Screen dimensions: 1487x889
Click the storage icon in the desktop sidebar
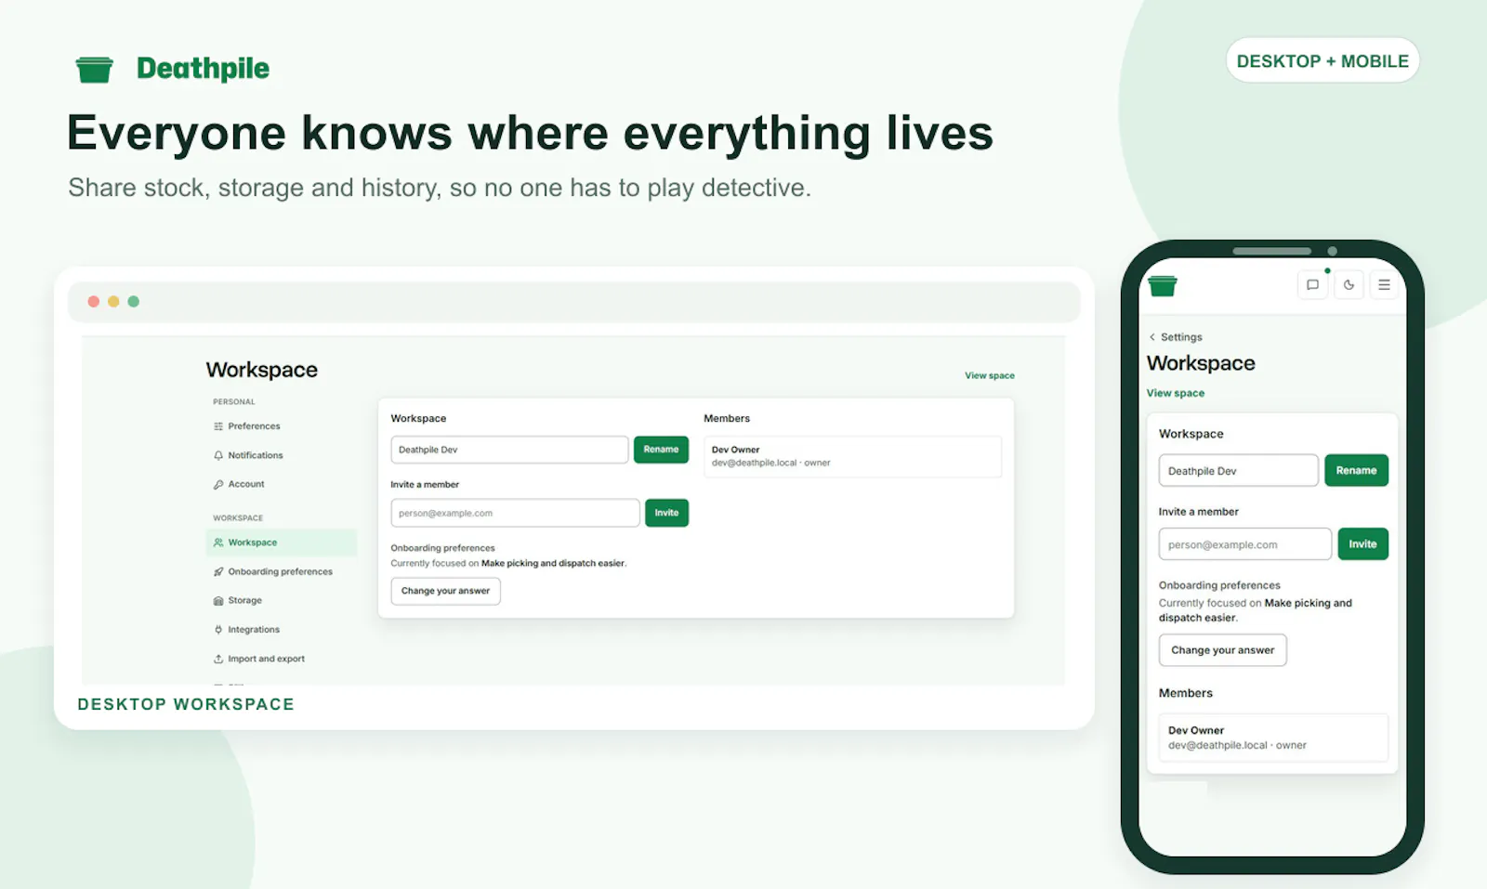pyautogui.click(x=218, y=601)
